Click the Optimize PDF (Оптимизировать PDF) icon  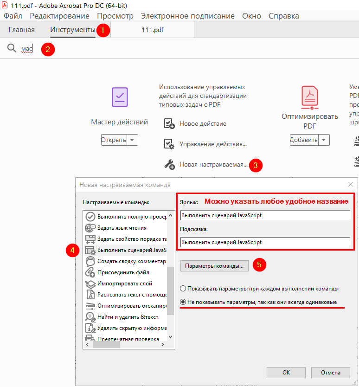309,97
